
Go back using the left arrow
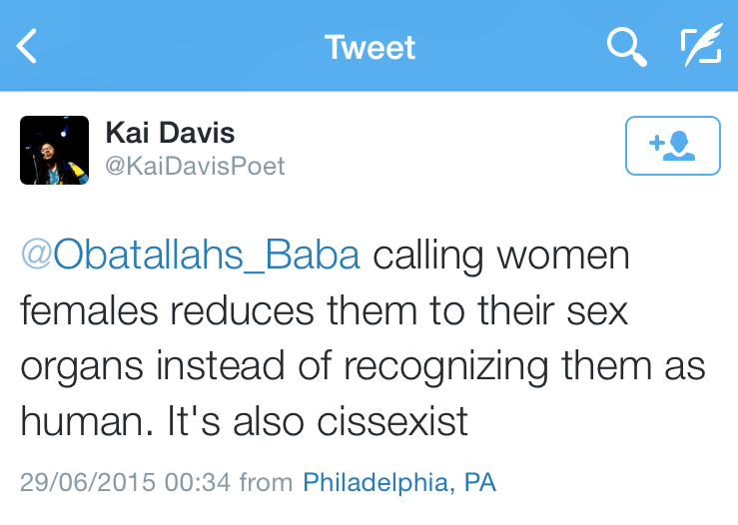pos(28,47)
